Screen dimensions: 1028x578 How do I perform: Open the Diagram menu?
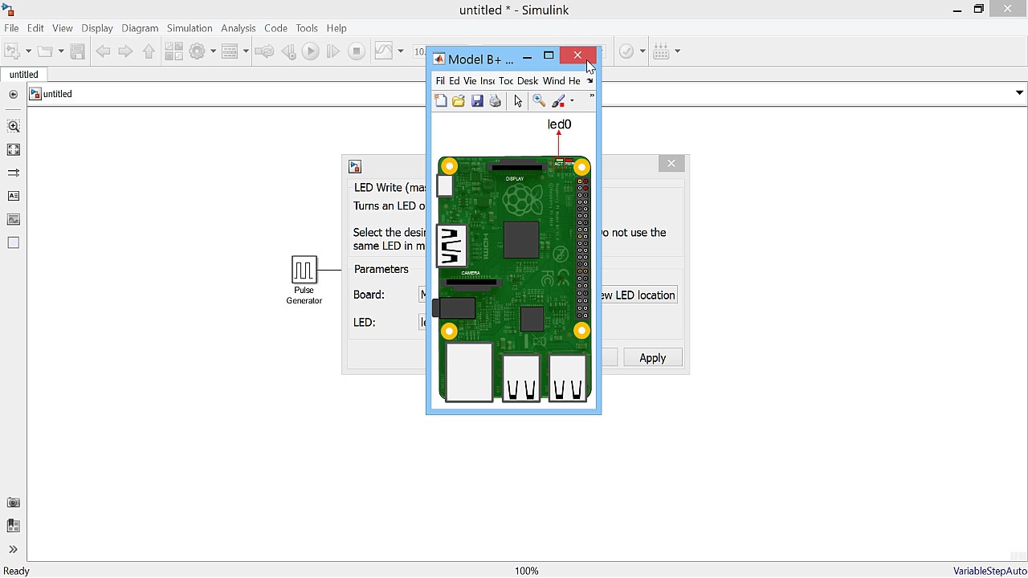pos(140,28)
